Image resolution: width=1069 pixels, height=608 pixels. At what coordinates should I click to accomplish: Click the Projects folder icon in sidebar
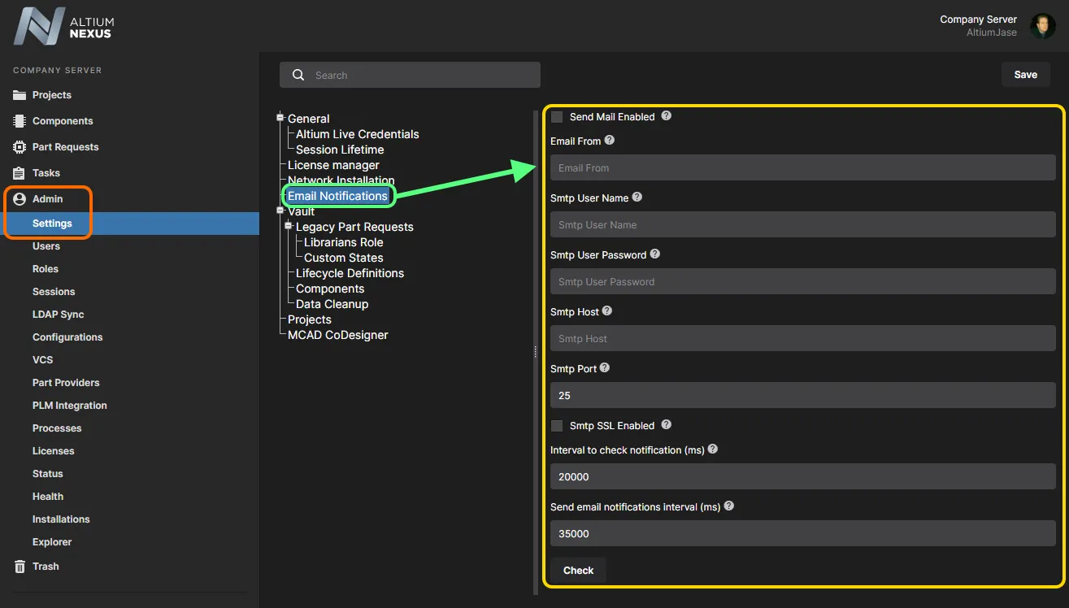pyautogui.click(x=20, y=95)
